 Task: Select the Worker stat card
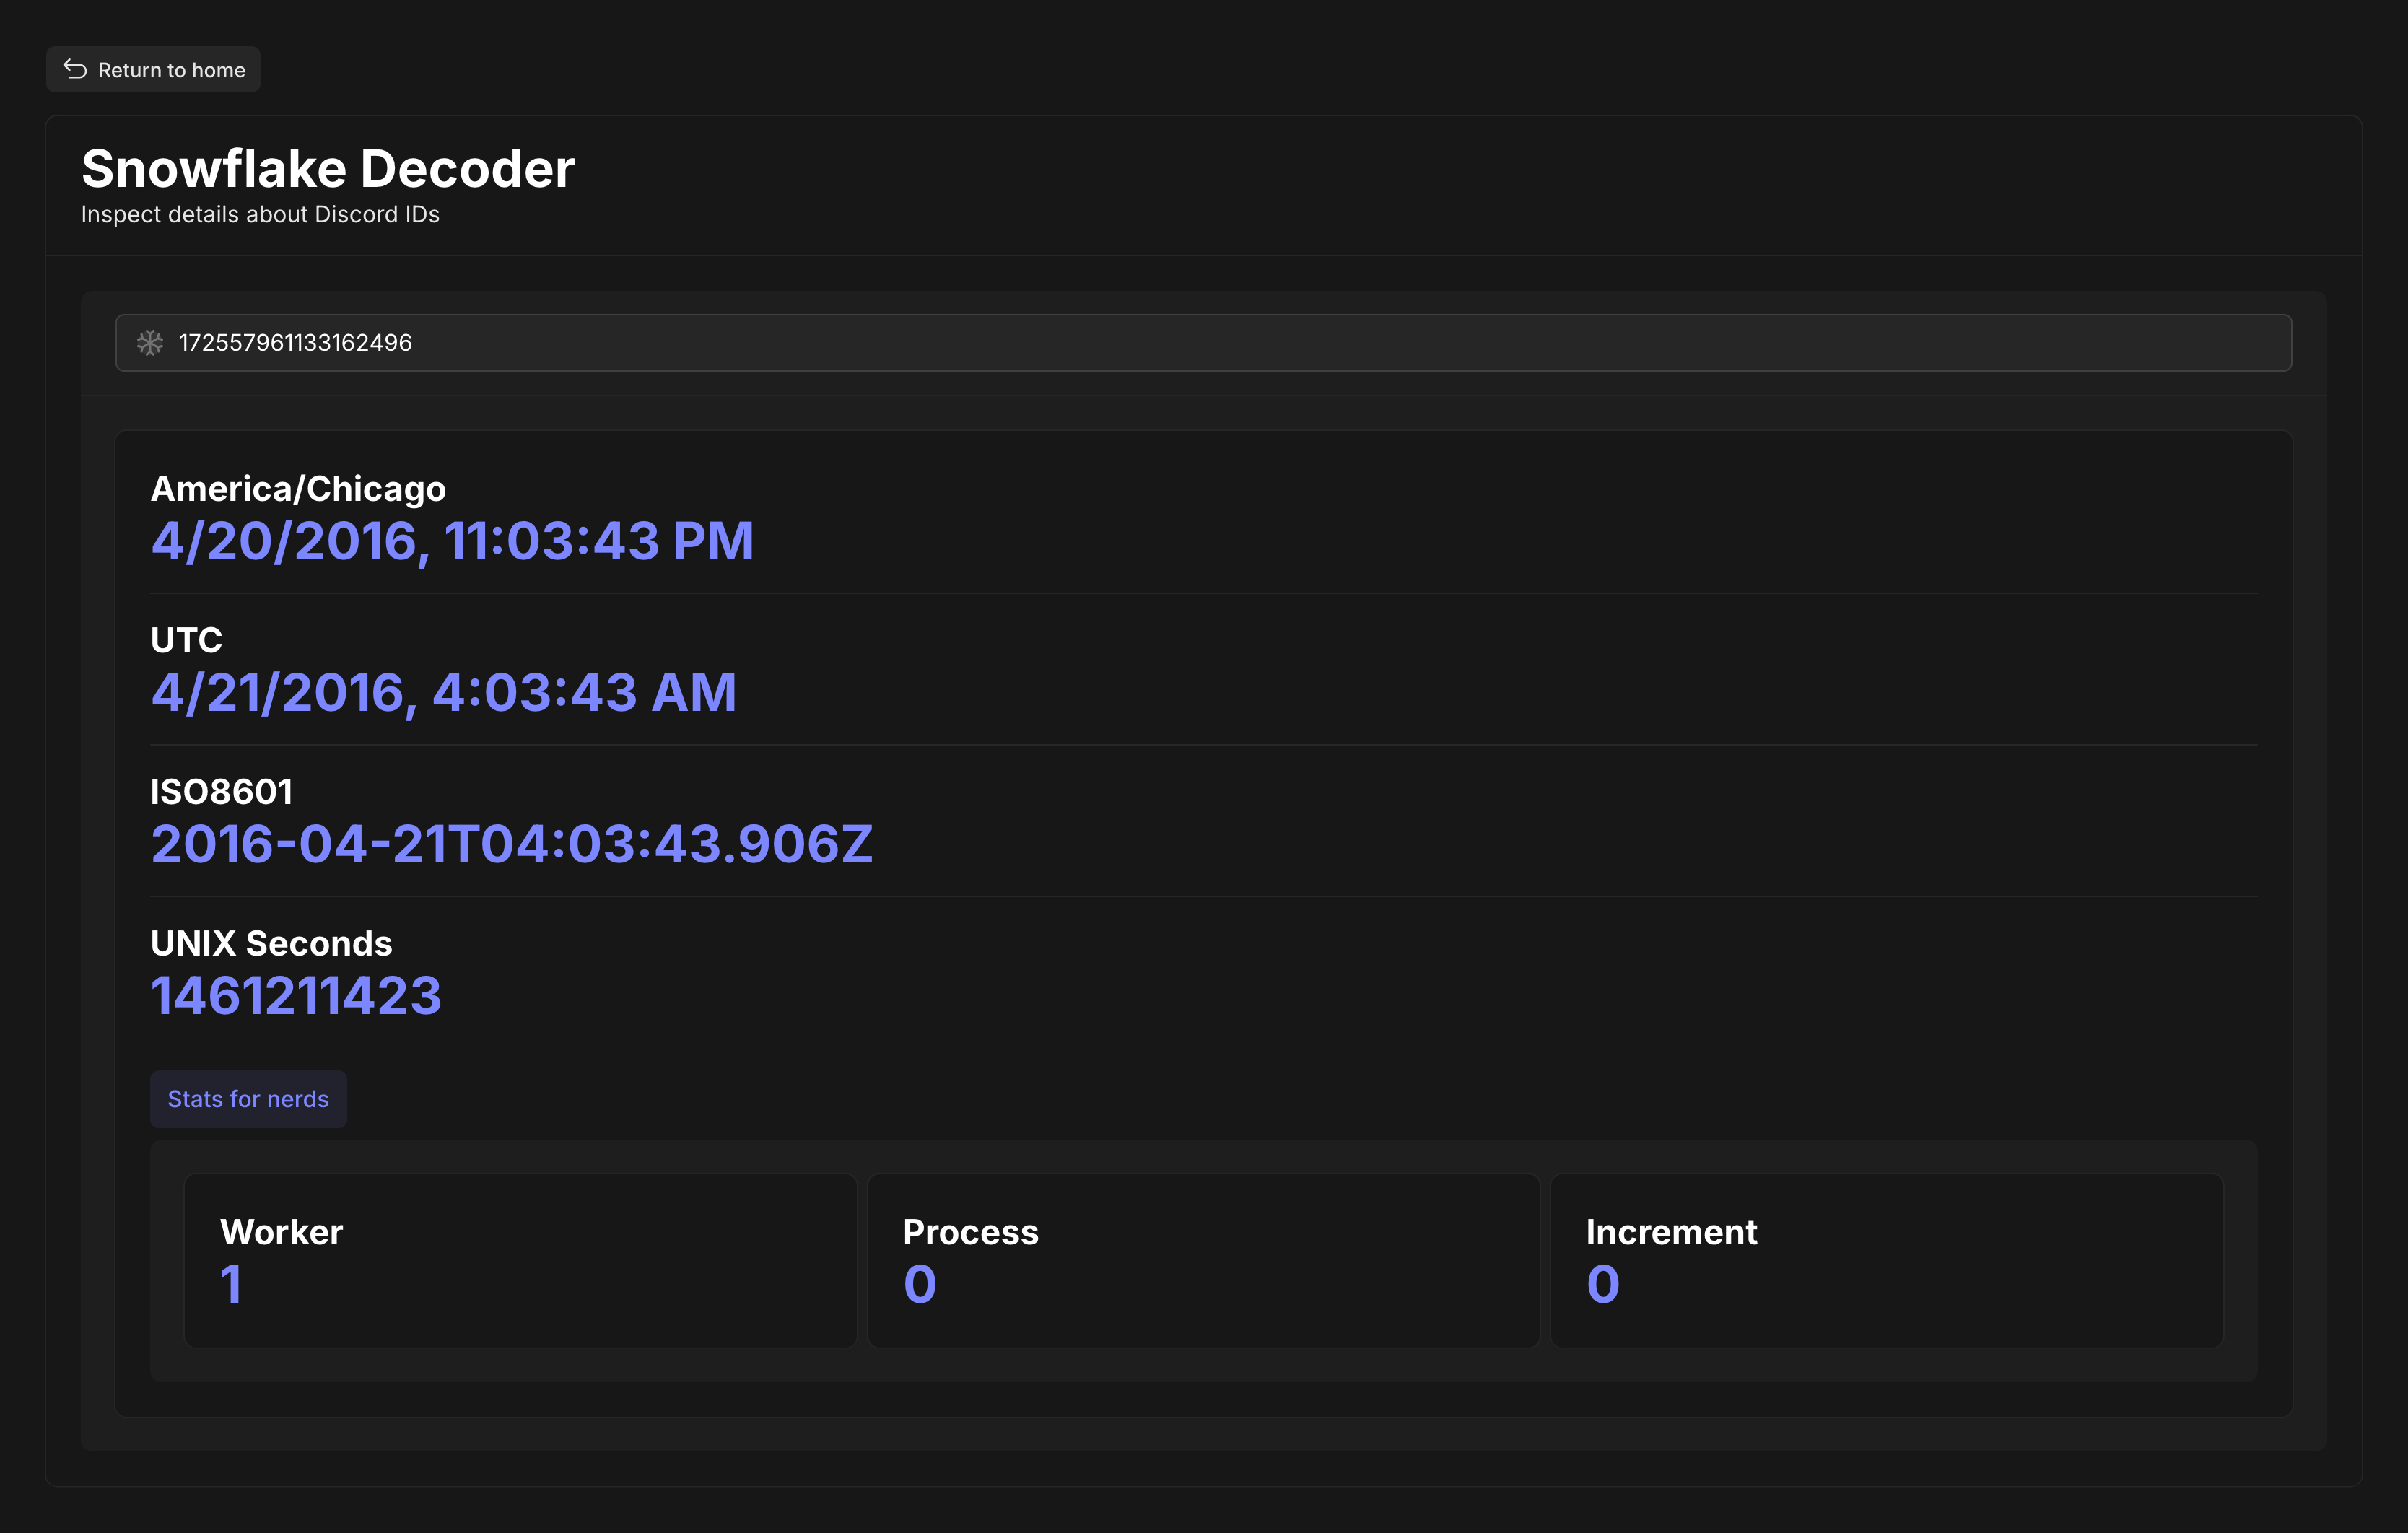[x=520, y=1260]
